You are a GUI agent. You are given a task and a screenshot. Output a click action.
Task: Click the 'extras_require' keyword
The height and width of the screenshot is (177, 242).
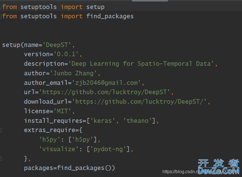click(x=50, y=130)
